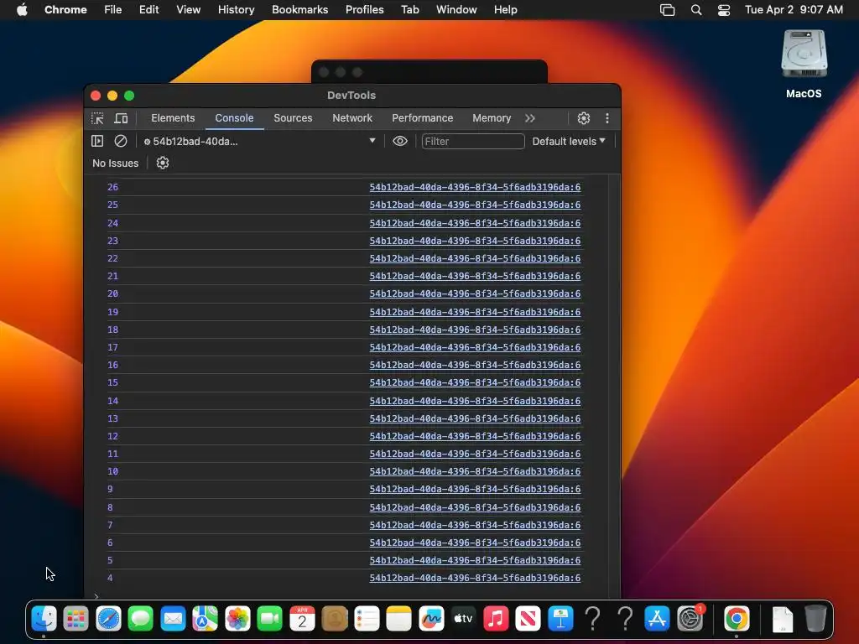Open Mail from the Dock
This screenshot has height=644, width=859.
point(173,619)
